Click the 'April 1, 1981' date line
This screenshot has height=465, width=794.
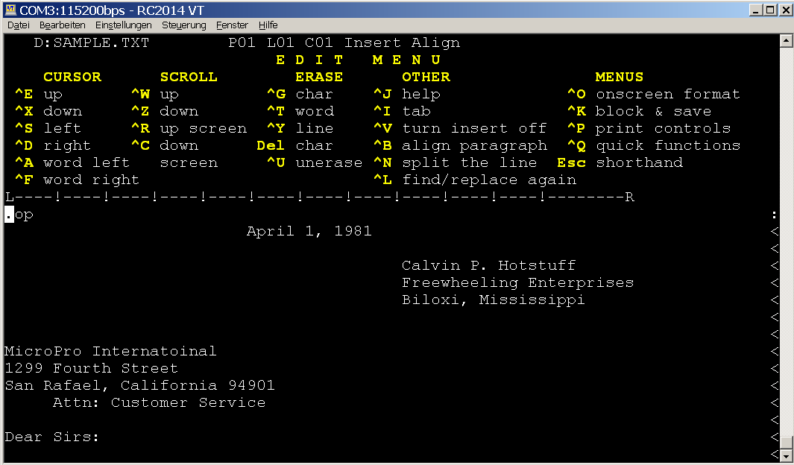309,231
